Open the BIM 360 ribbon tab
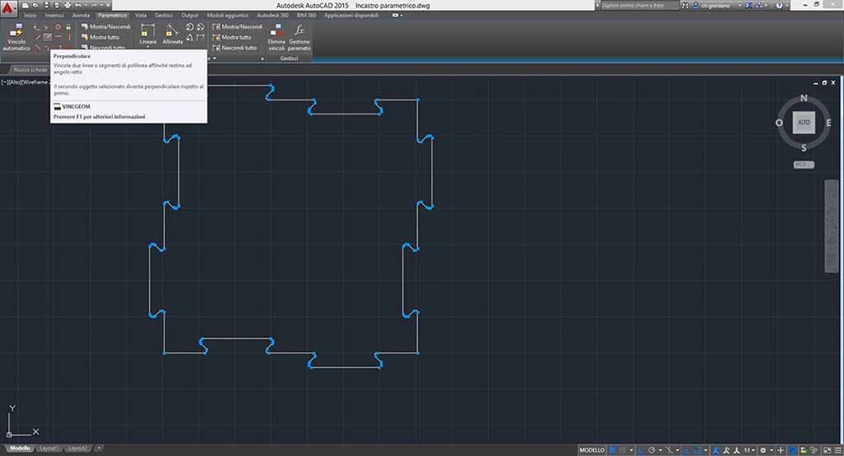Viewport: 844px width, 456px height. [x=307, y=16]
